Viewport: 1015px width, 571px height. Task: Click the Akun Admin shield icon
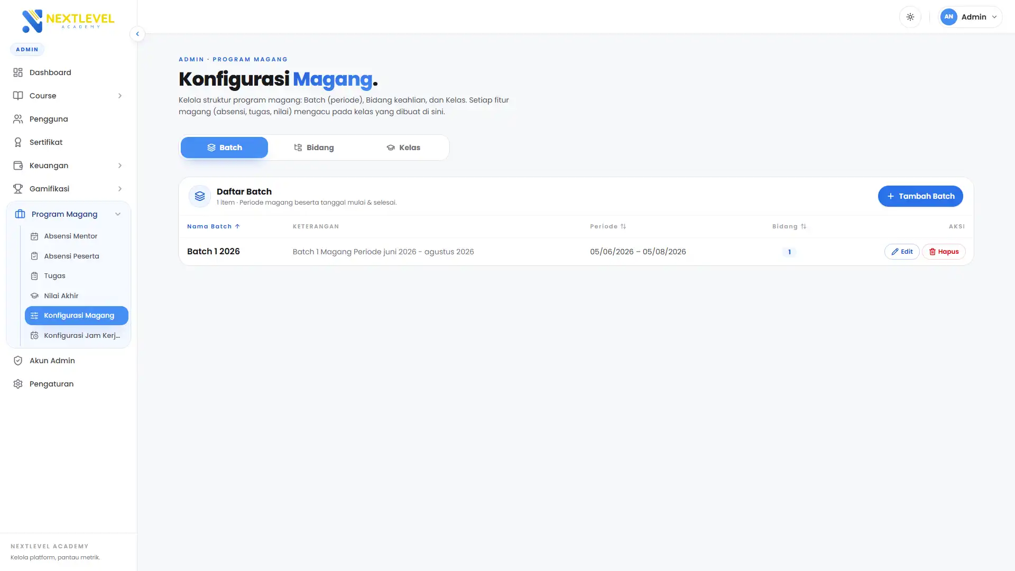18,361
